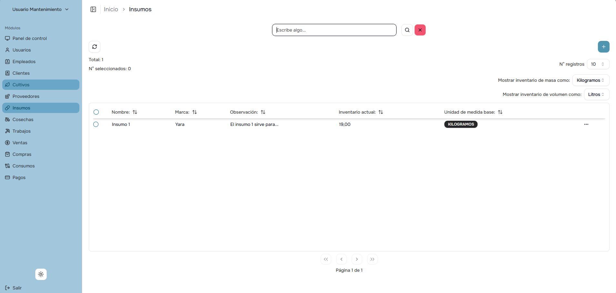Collapse the sidebar panel icon
Viewport: 616px width, 293px height.
click(x=93, y=9)
